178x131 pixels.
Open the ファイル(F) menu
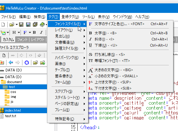click(8, 17)
